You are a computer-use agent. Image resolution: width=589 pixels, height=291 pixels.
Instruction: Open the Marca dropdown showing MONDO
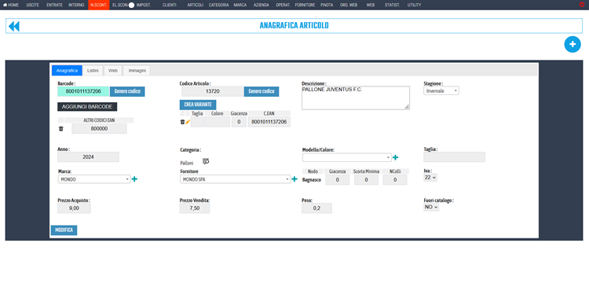94,179
